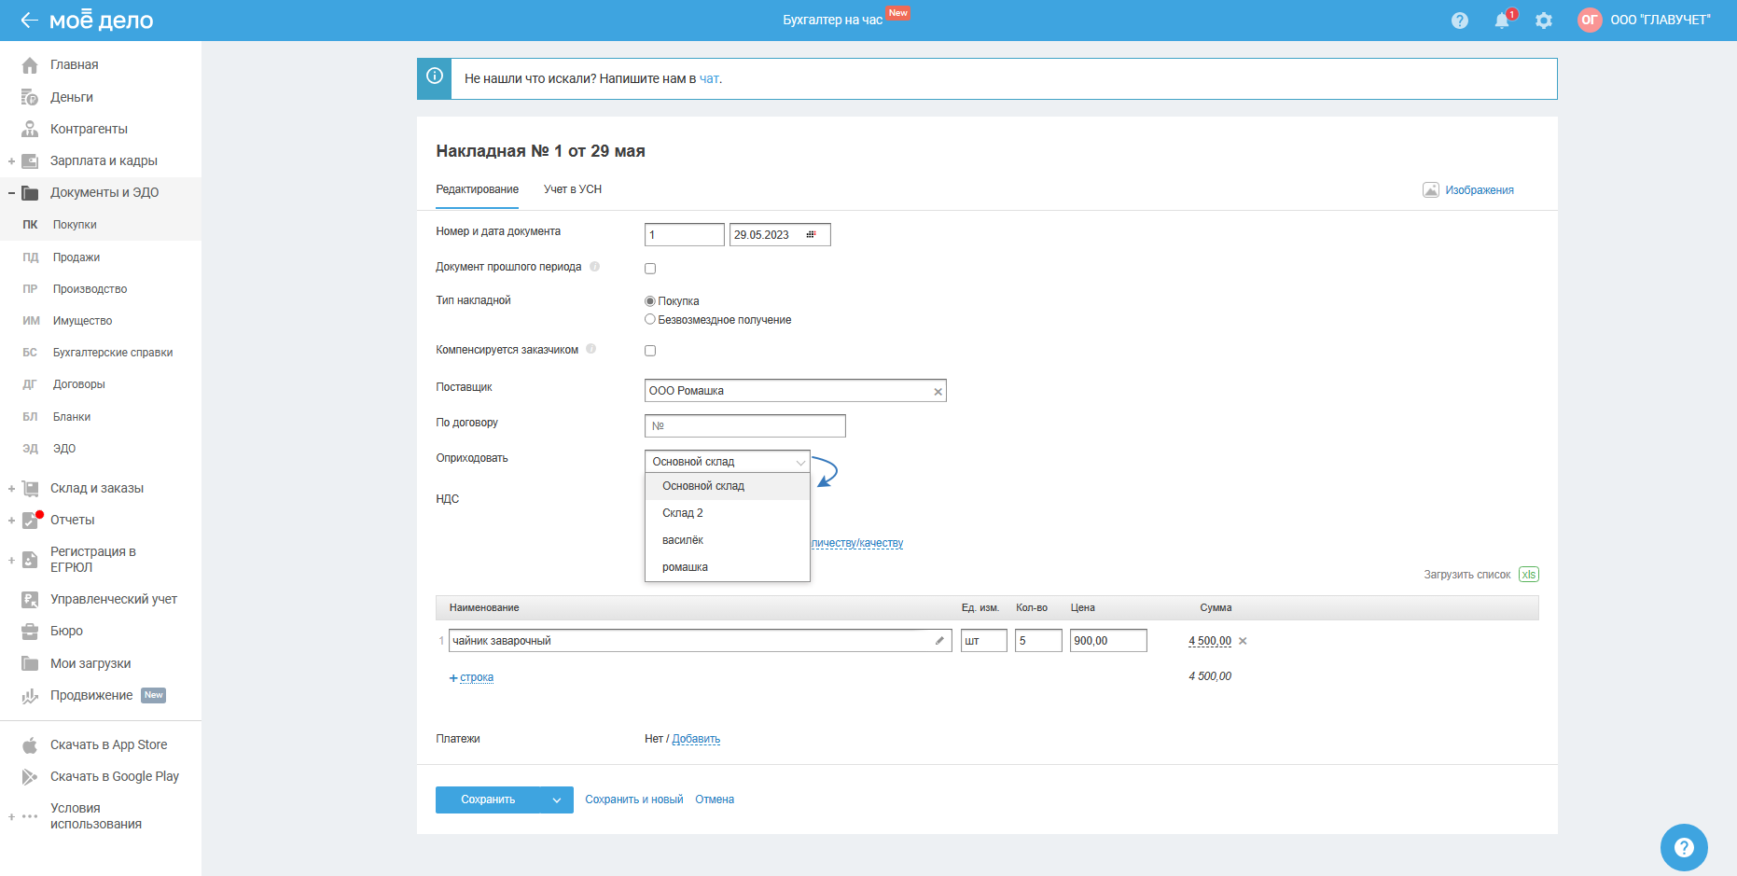
Task: Click the Контрагенты sidebar icon
Action: point(30,129)
